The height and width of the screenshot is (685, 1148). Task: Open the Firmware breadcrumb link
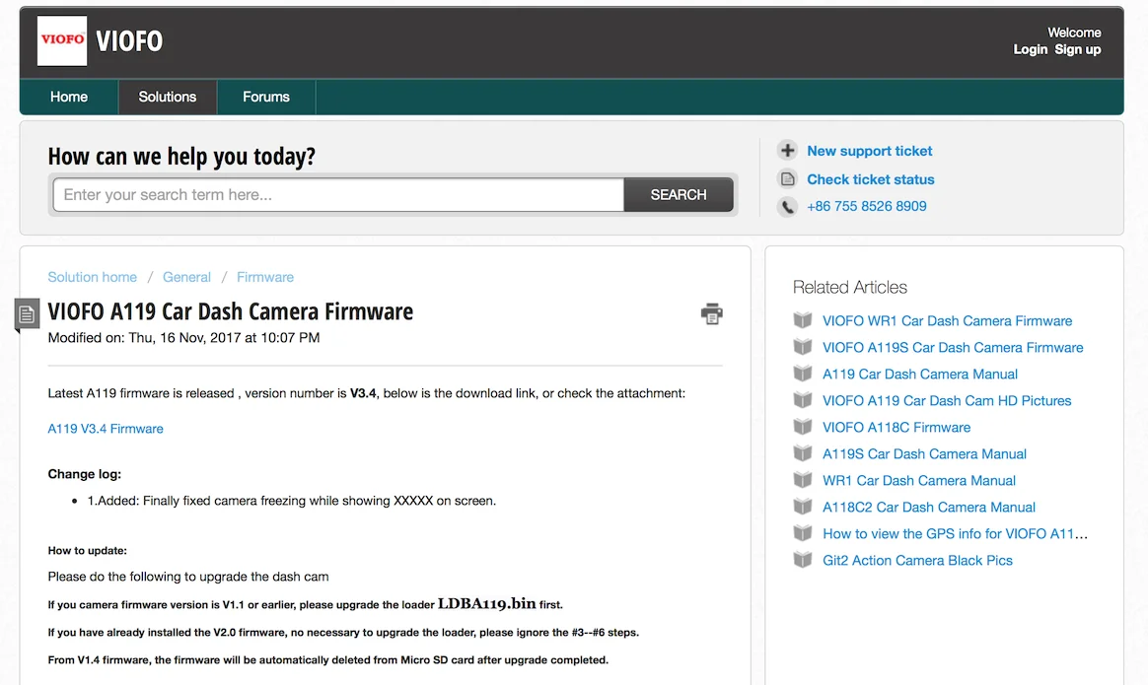point(265,277)
